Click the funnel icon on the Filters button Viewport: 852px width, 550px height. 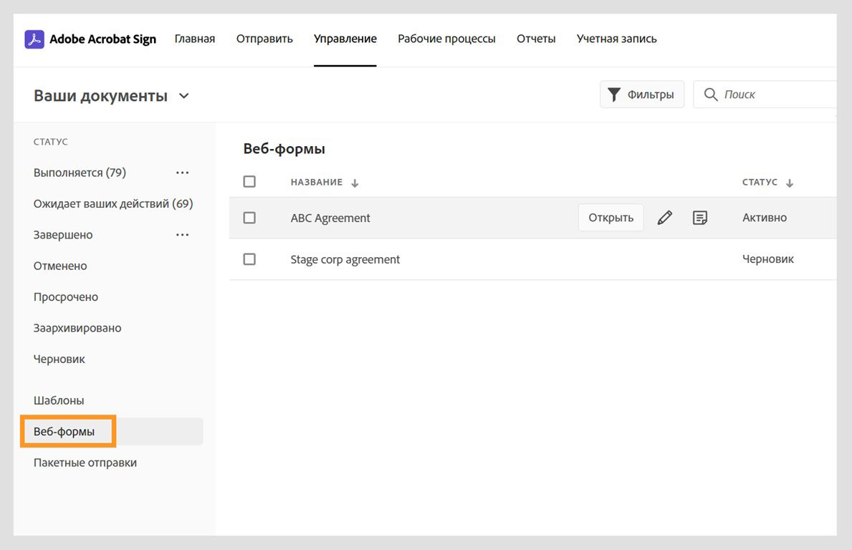(x=614, y=95)
